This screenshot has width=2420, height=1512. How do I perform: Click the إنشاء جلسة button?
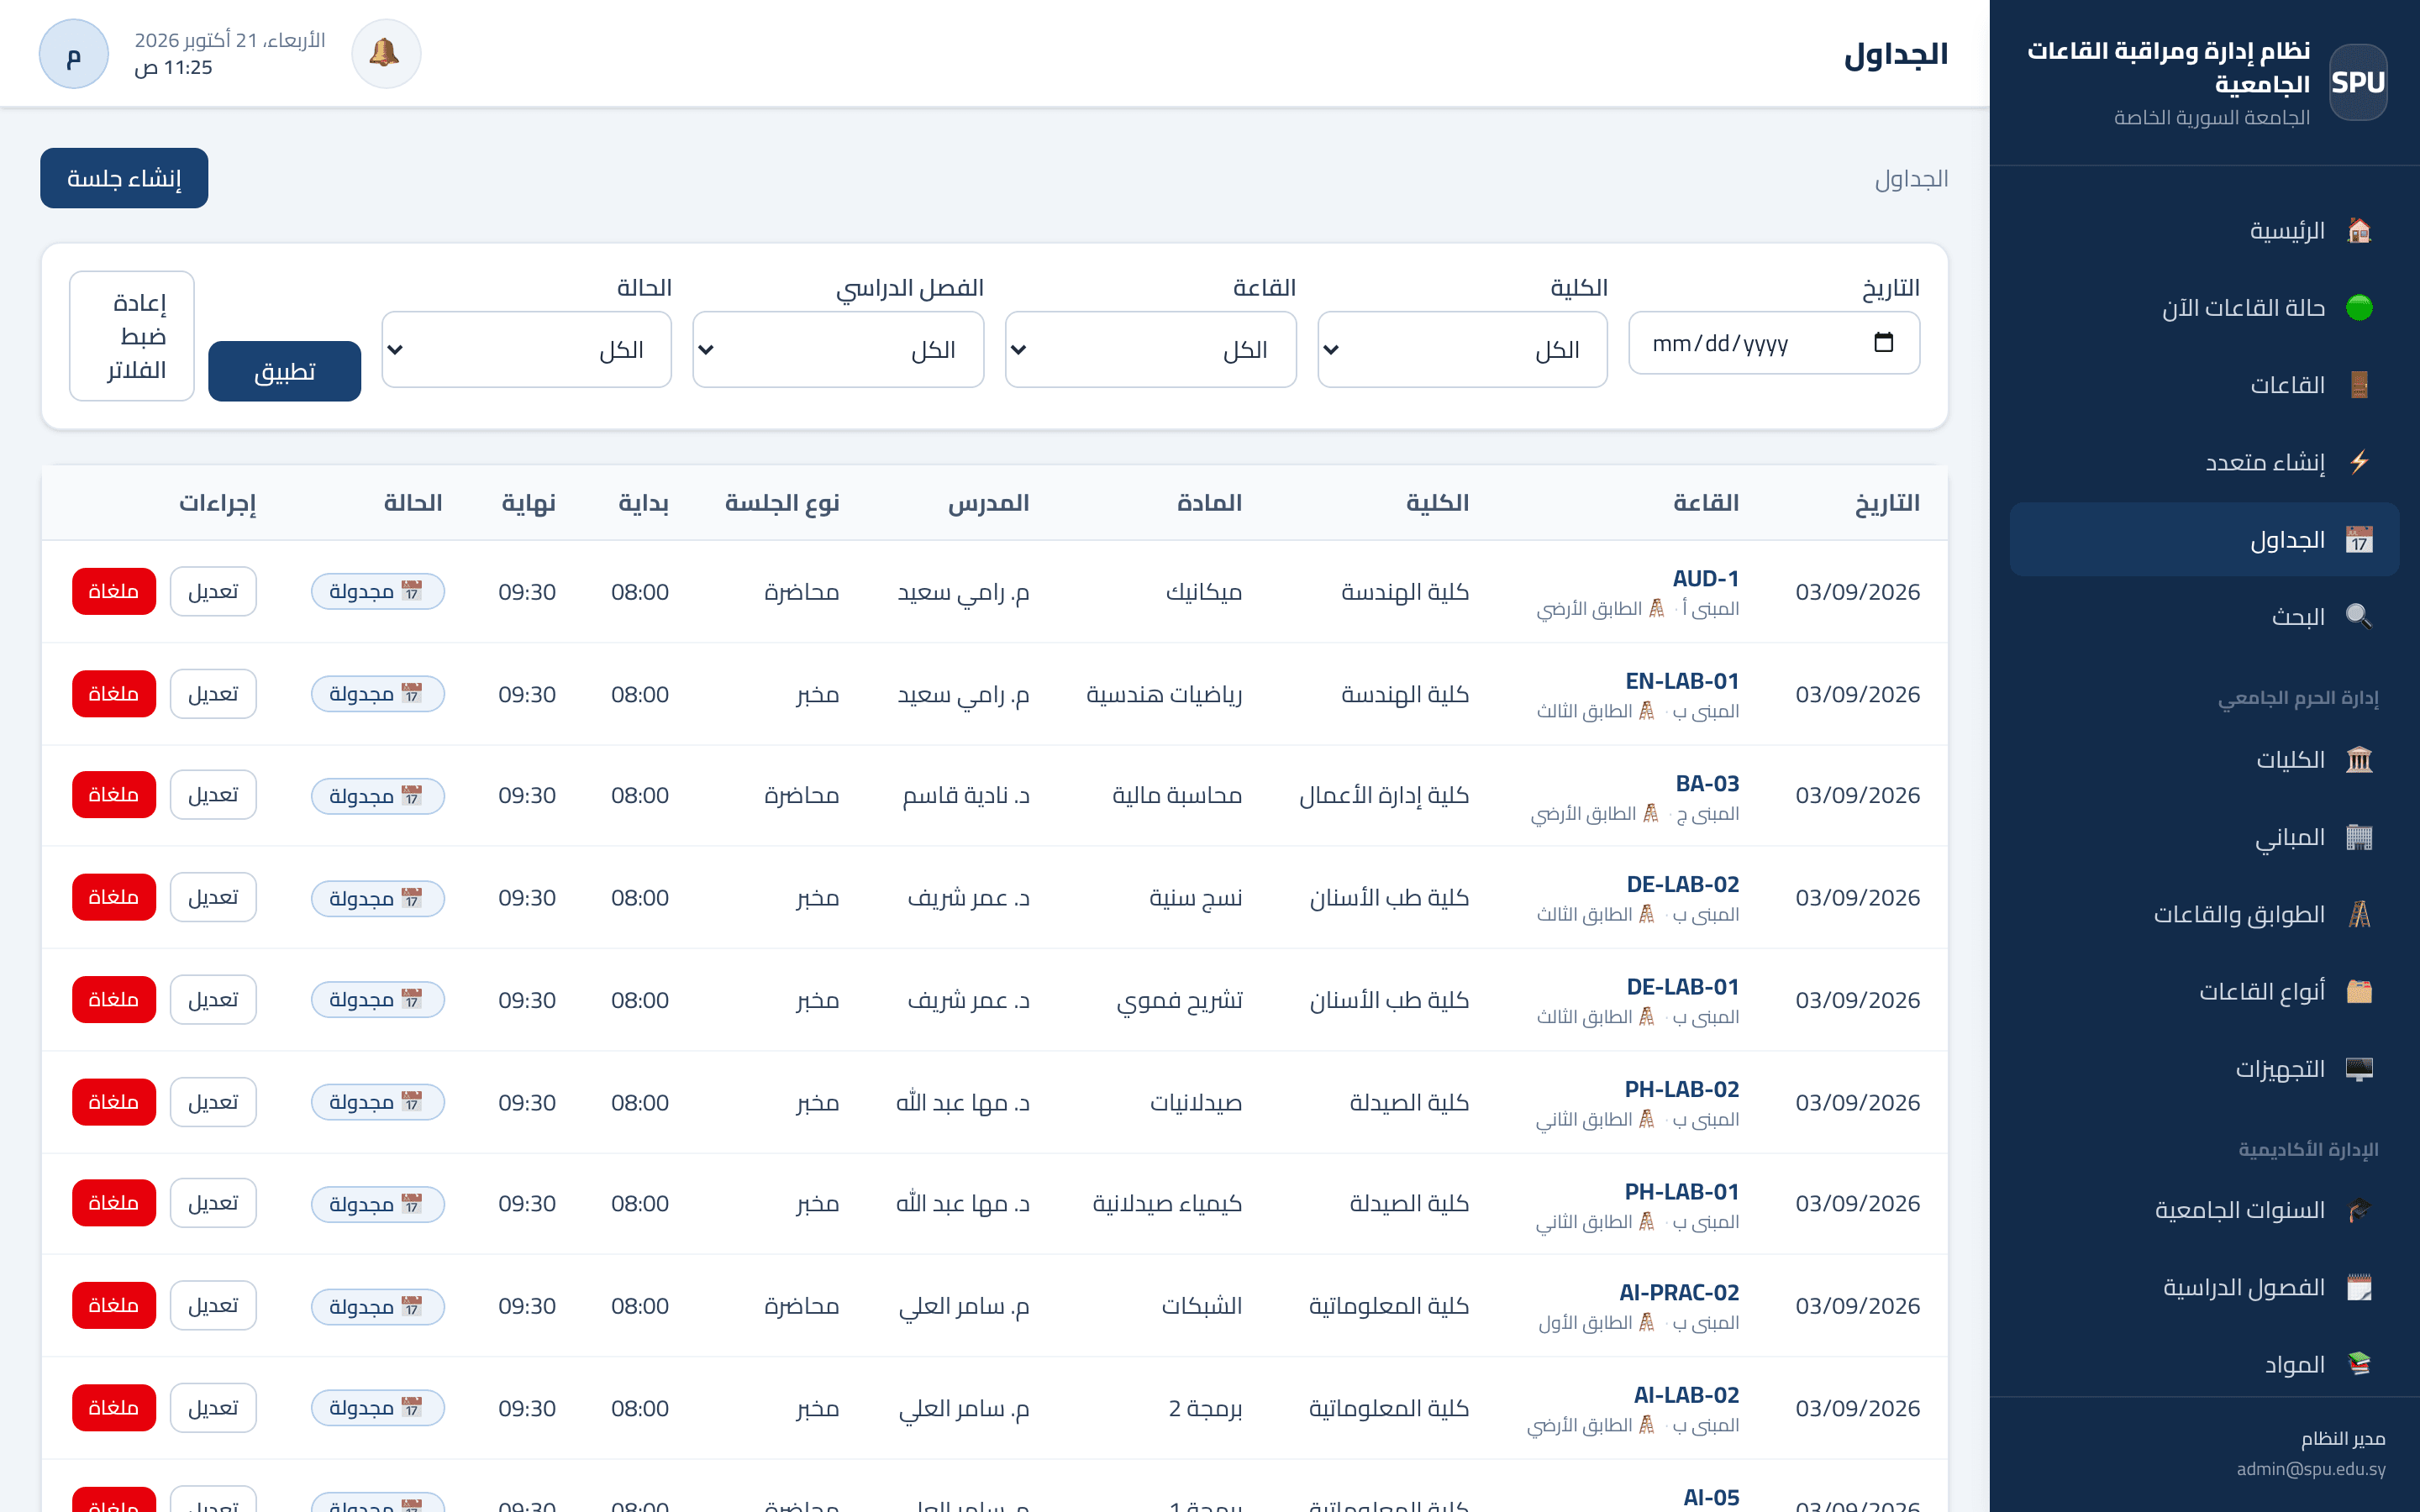point(124,178)
